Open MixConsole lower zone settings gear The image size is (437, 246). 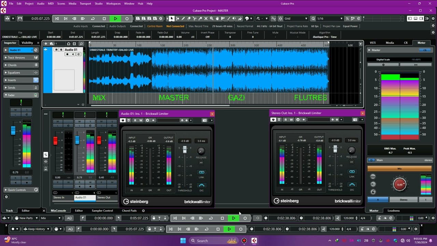tap(143, 211)
